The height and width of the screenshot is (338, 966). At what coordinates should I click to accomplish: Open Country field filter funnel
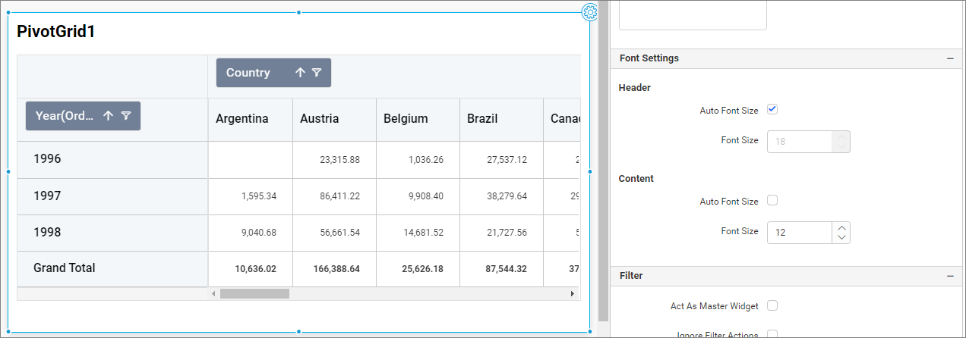(317, 73)
